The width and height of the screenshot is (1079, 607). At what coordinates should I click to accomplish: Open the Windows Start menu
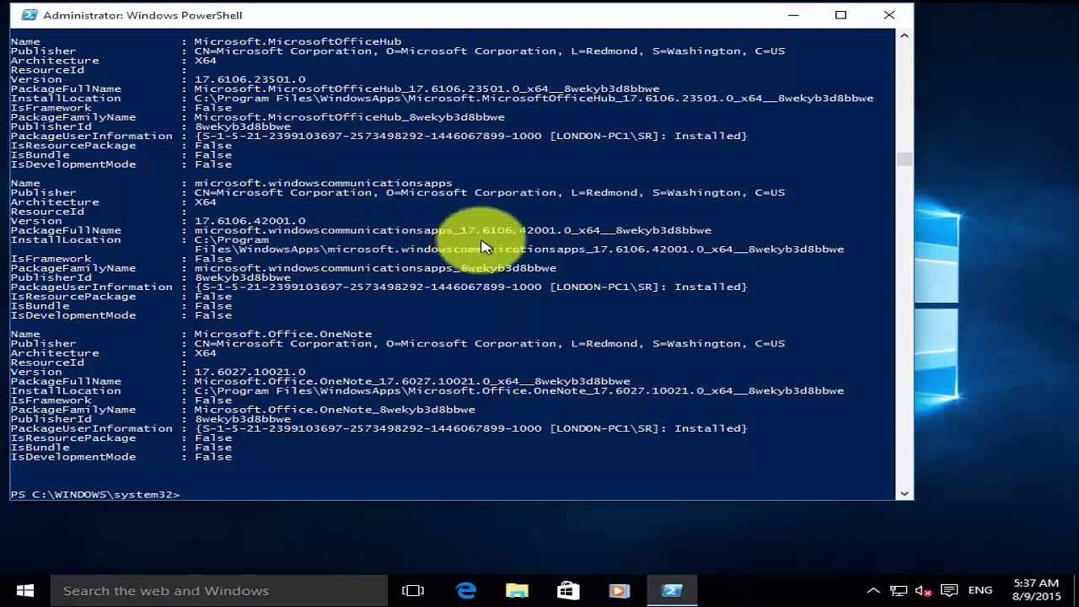point(24,591)
